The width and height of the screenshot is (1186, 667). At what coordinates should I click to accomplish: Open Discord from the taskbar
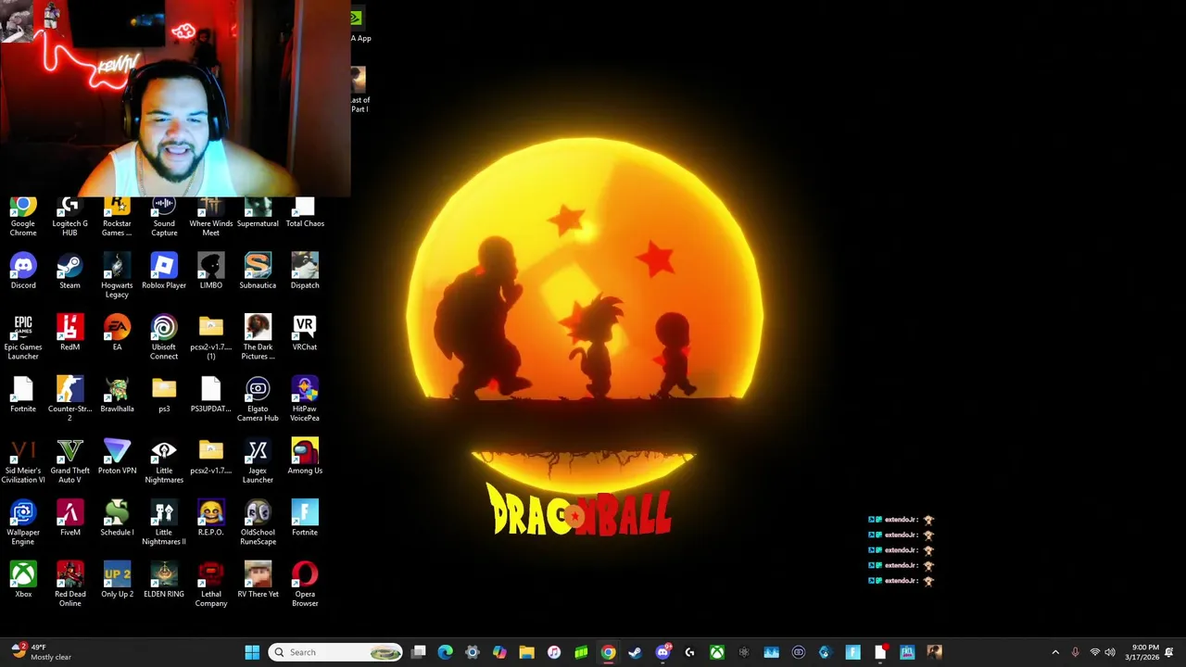click(x=662, y=652)
